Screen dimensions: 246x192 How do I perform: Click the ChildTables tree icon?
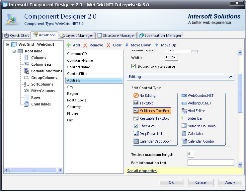[x=26, y=104]
